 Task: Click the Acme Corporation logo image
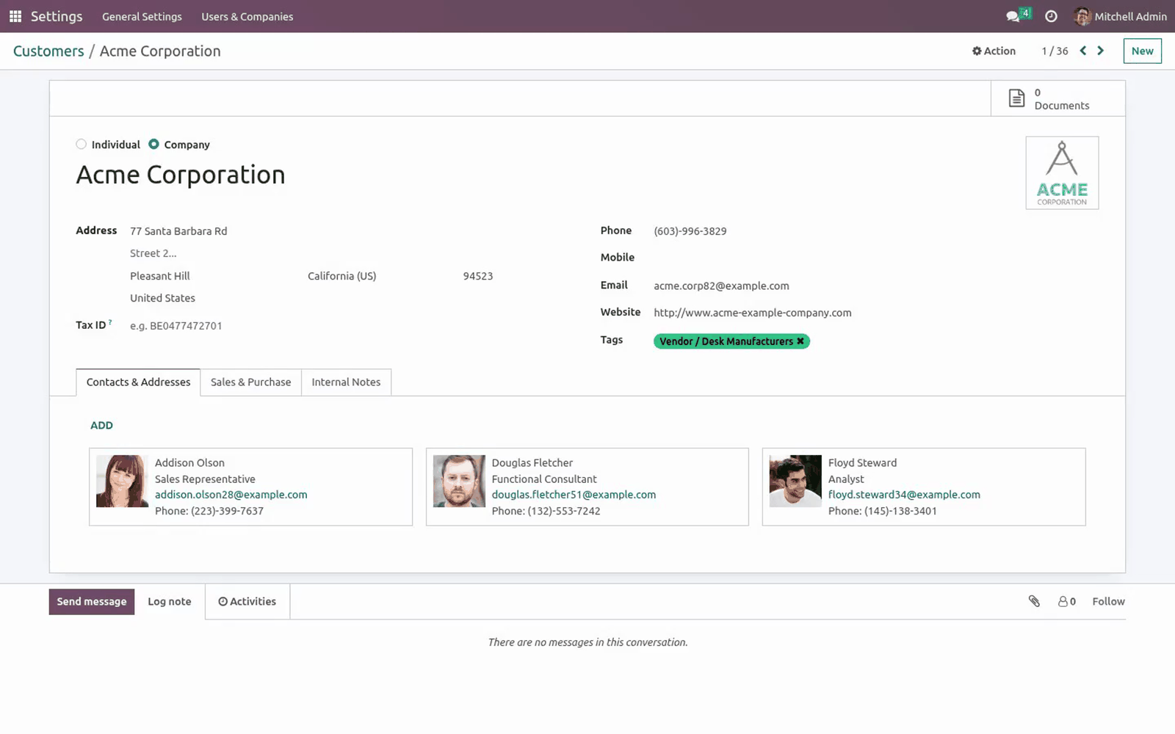point(1062,172)
